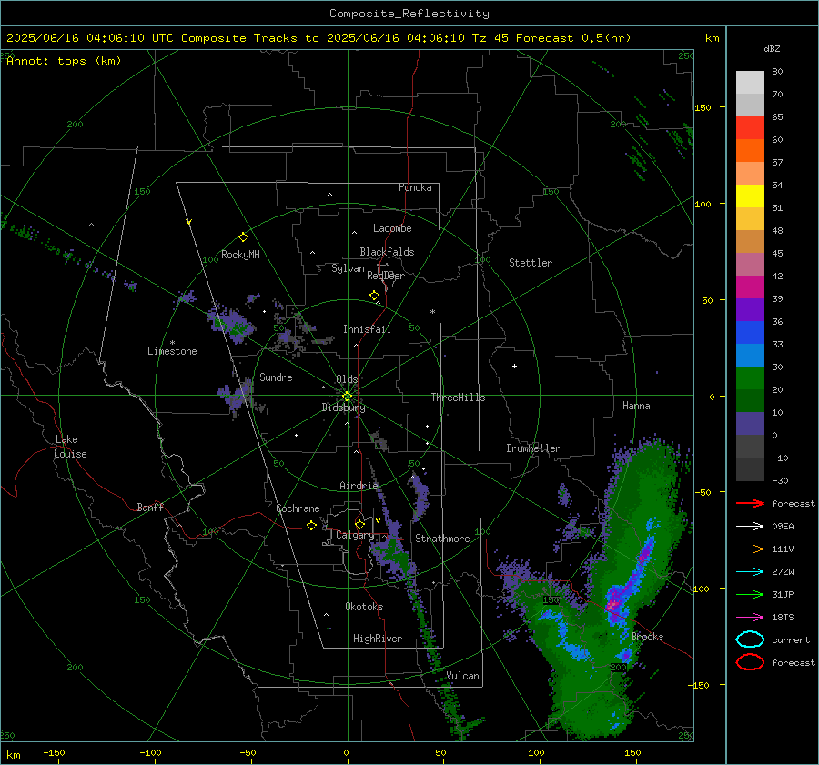This screenshot has height=765, width=819.
Task: Click the 'Forecast 0.5(hr)' header text
Action: click(573, 38)
